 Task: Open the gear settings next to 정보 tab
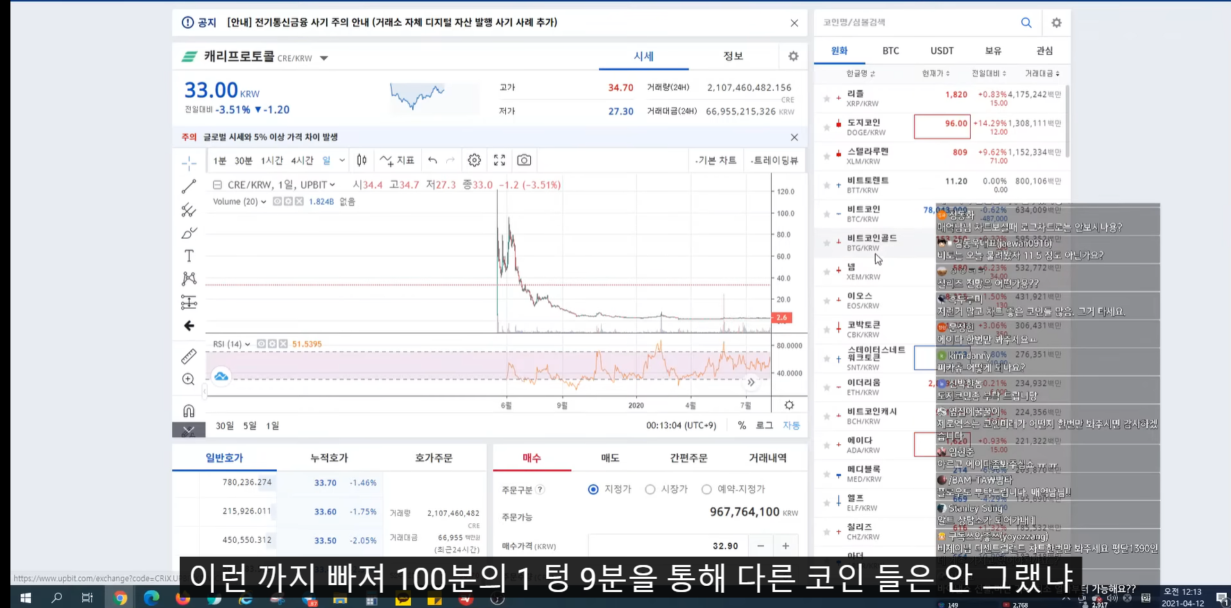793,56
